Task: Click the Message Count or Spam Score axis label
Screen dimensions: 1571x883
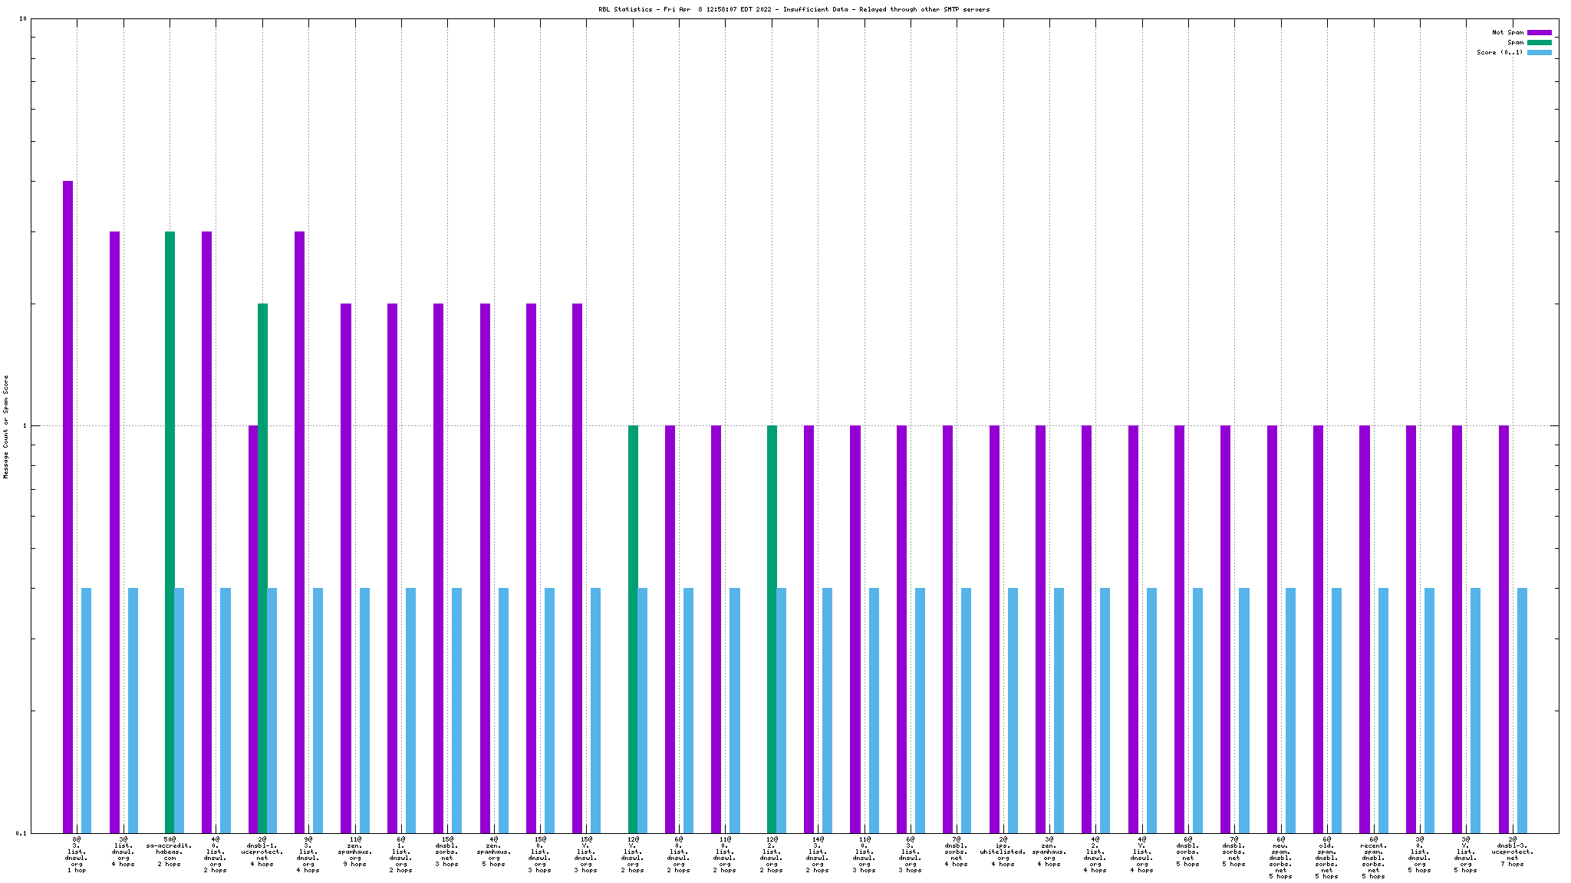Action: (6, 427)
